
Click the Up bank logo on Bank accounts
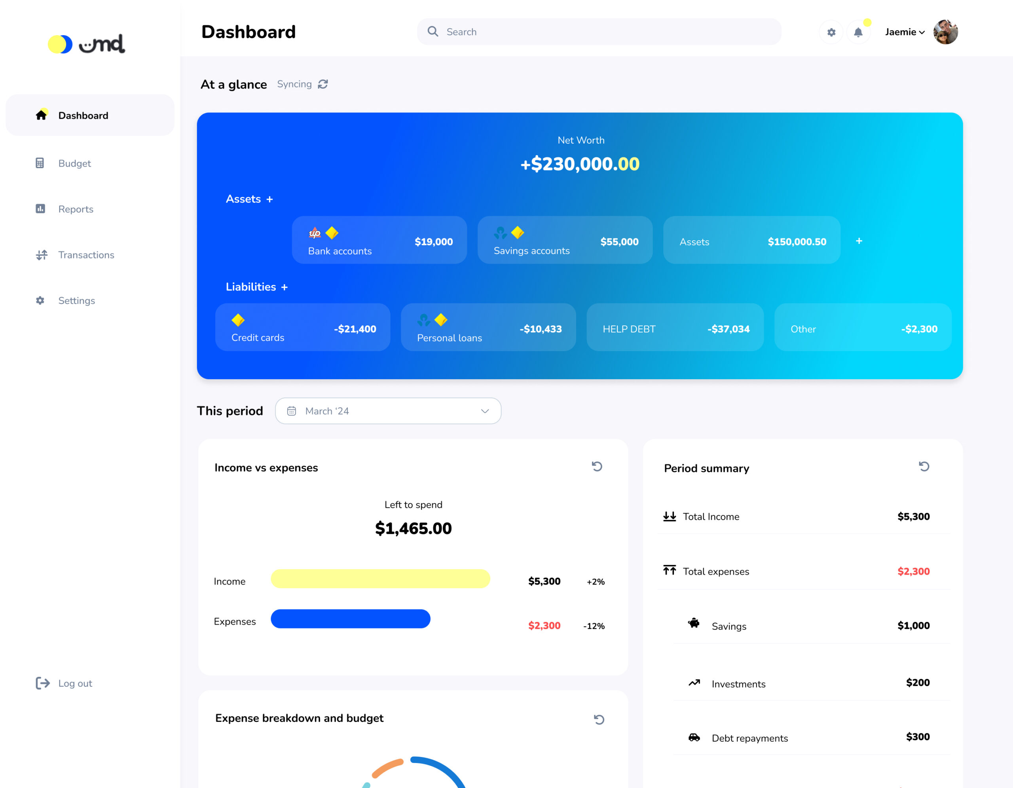pos(315,233)
